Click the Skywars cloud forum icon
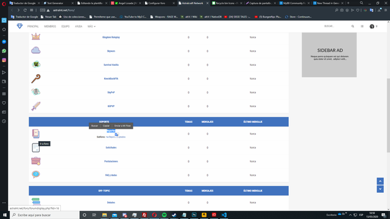The height and width of the screenshot is (219, 390). (36, 50)
